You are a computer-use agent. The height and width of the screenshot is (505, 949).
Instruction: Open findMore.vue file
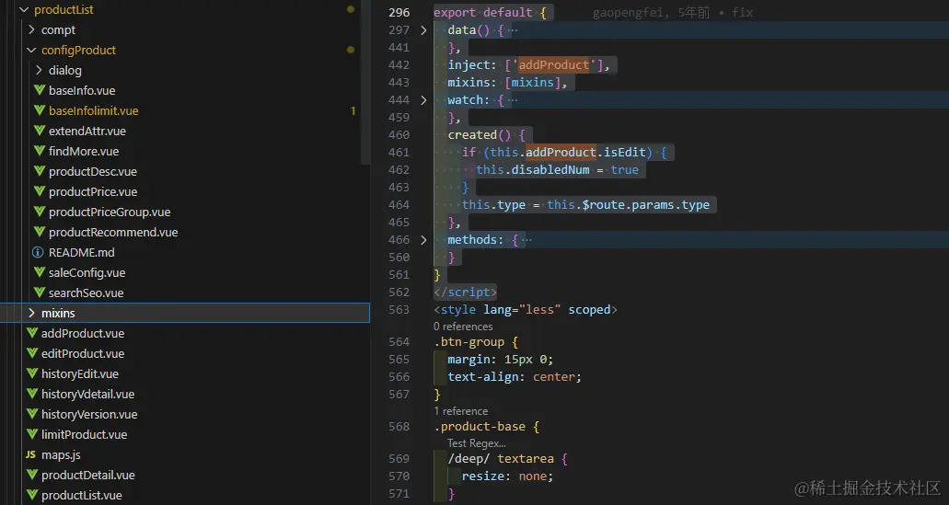pyautogui.click(x=84, y=151)
